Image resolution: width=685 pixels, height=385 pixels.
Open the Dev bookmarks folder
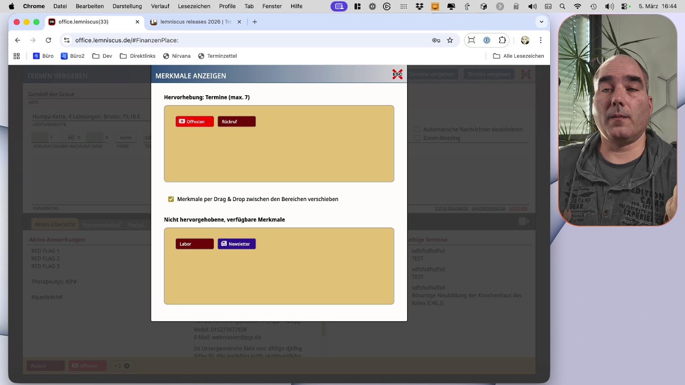(x=102, y=56)
